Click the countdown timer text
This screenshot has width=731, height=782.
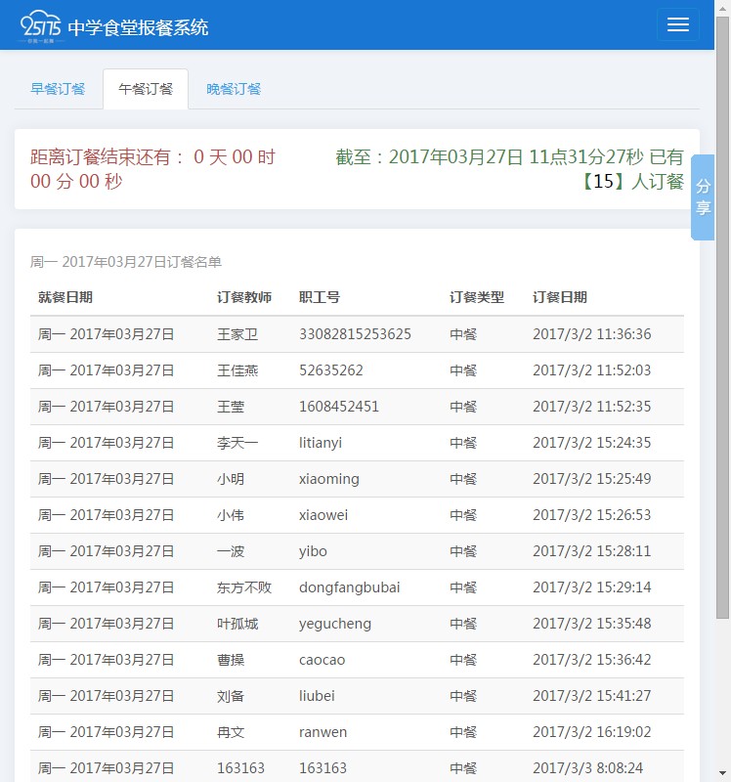[x=152, y=169]
